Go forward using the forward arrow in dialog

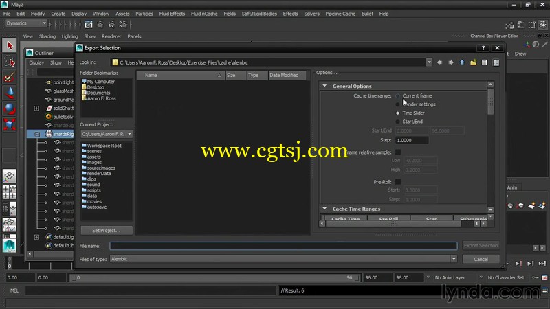click(x=451, y=62)
